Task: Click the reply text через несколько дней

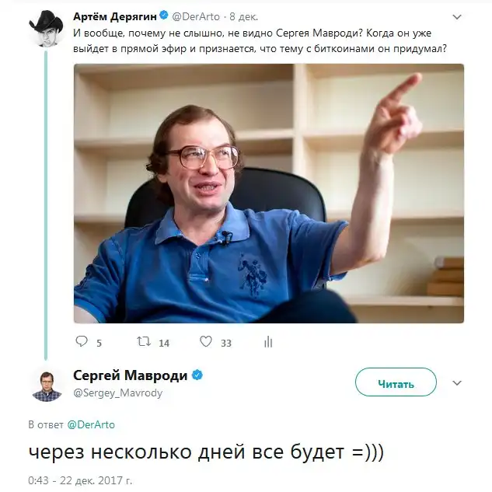Action: [137, 452]
